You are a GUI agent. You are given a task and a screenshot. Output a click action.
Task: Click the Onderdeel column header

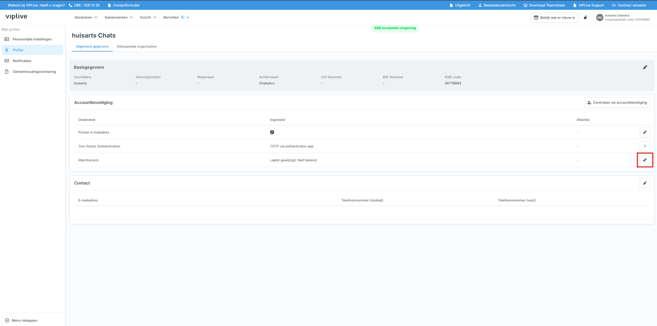pyautogui.click(x=87, y=120)
